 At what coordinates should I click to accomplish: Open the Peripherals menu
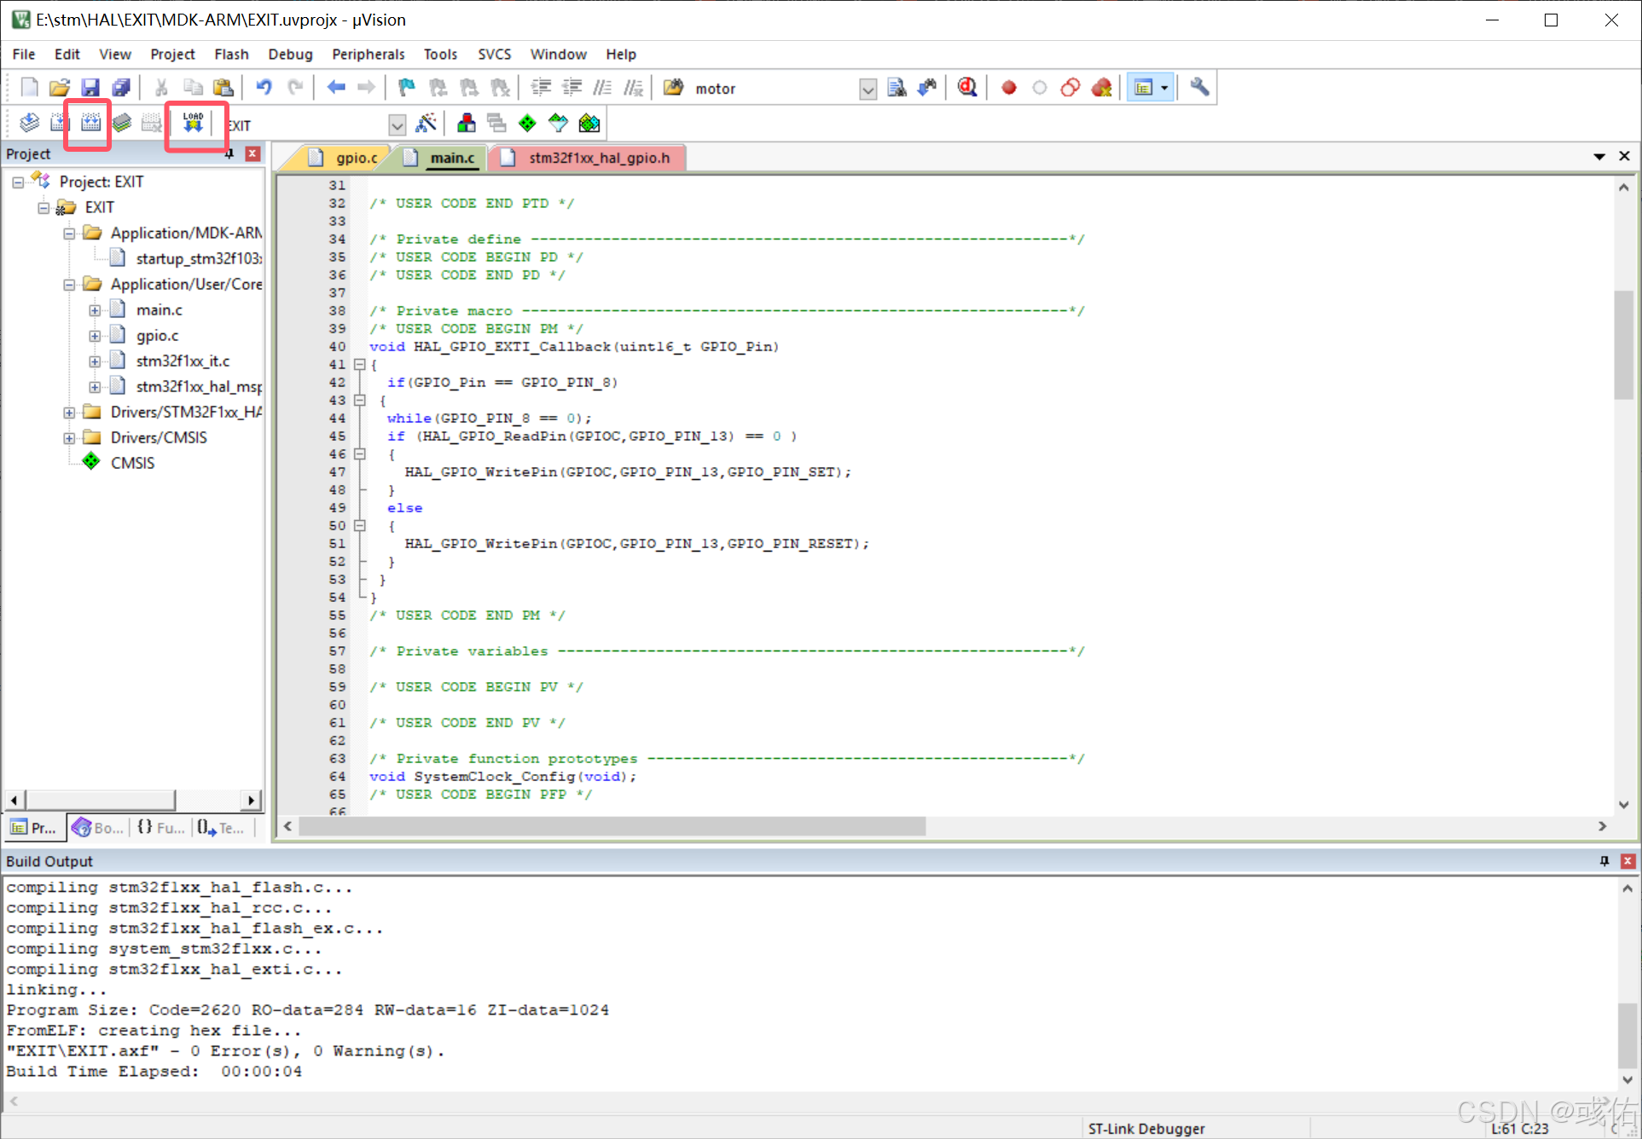click(x=368, y=55)
